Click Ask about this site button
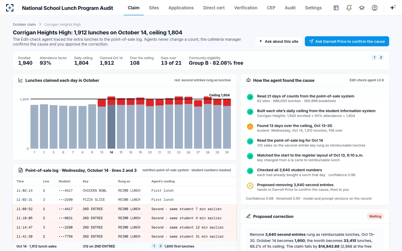Viewport: 402px width, 251px height. pos(279,41)
